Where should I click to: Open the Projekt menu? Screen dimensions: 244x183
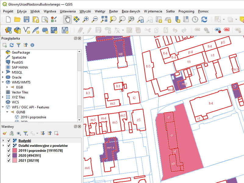8,11
